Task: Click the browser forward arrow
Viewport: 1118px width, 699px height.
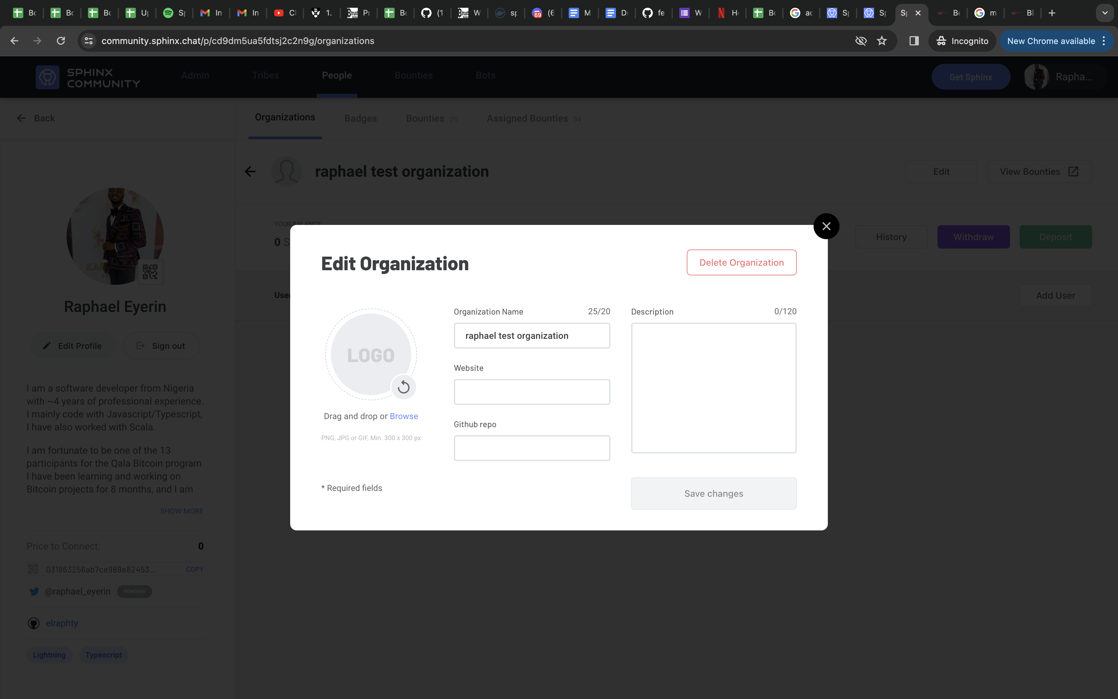Action: pyautogui.click(x=38, y=41)
